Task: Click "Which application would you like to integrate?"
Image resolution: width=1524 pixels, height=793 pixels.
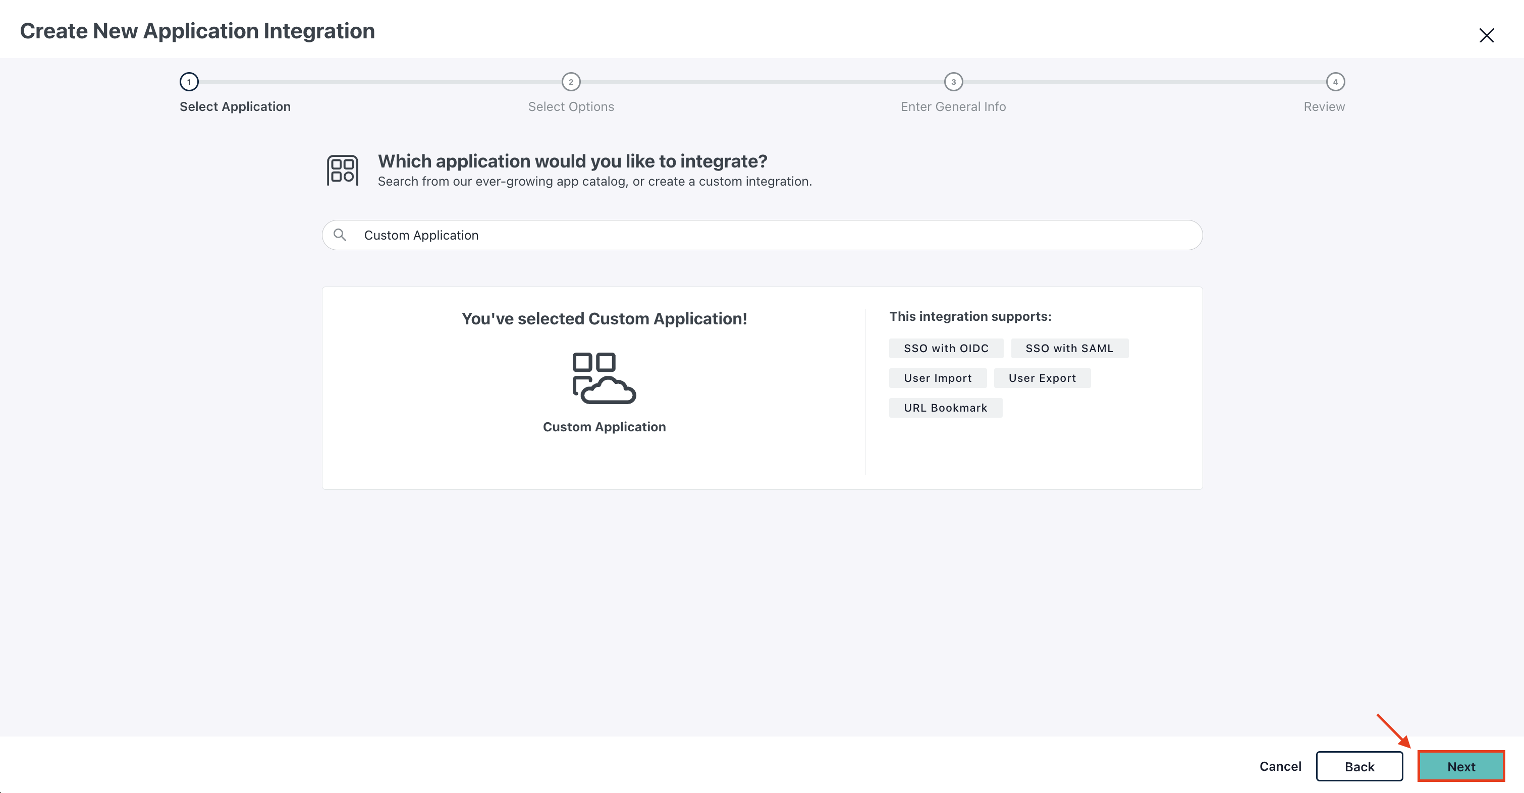Action: tap(572, 161)
